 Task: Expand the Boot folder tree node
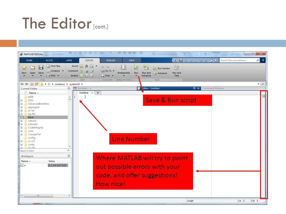tap(21, 118)
